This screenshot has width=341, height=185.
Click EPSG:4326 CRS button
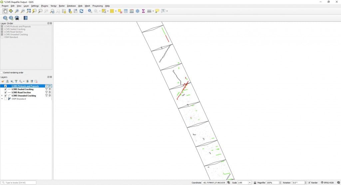tap(327, 183)
